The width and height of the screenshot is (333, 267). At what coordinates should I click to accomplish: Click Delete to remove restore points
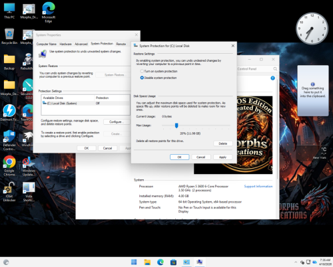(x=223, y=143)
